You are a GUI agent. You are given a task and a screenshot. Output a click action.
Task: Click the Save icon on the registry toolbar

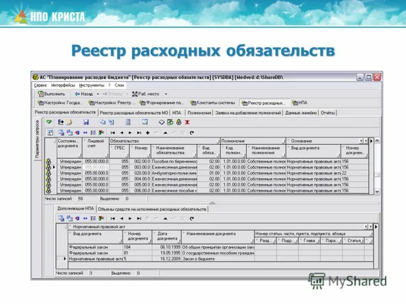(x=86, y=122)
